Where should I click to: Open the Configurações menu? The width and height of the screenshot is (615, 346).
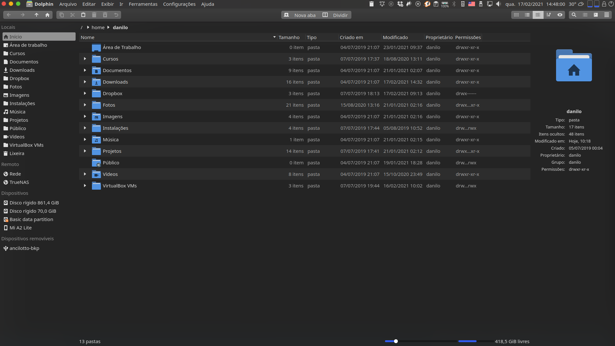click(x=179, y=4)
